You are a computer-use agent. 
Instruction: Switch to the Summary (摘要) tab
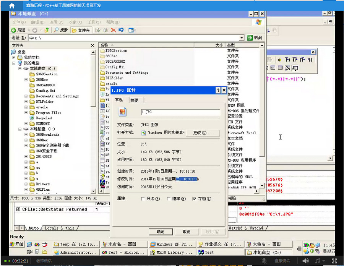tap(134, 100)
